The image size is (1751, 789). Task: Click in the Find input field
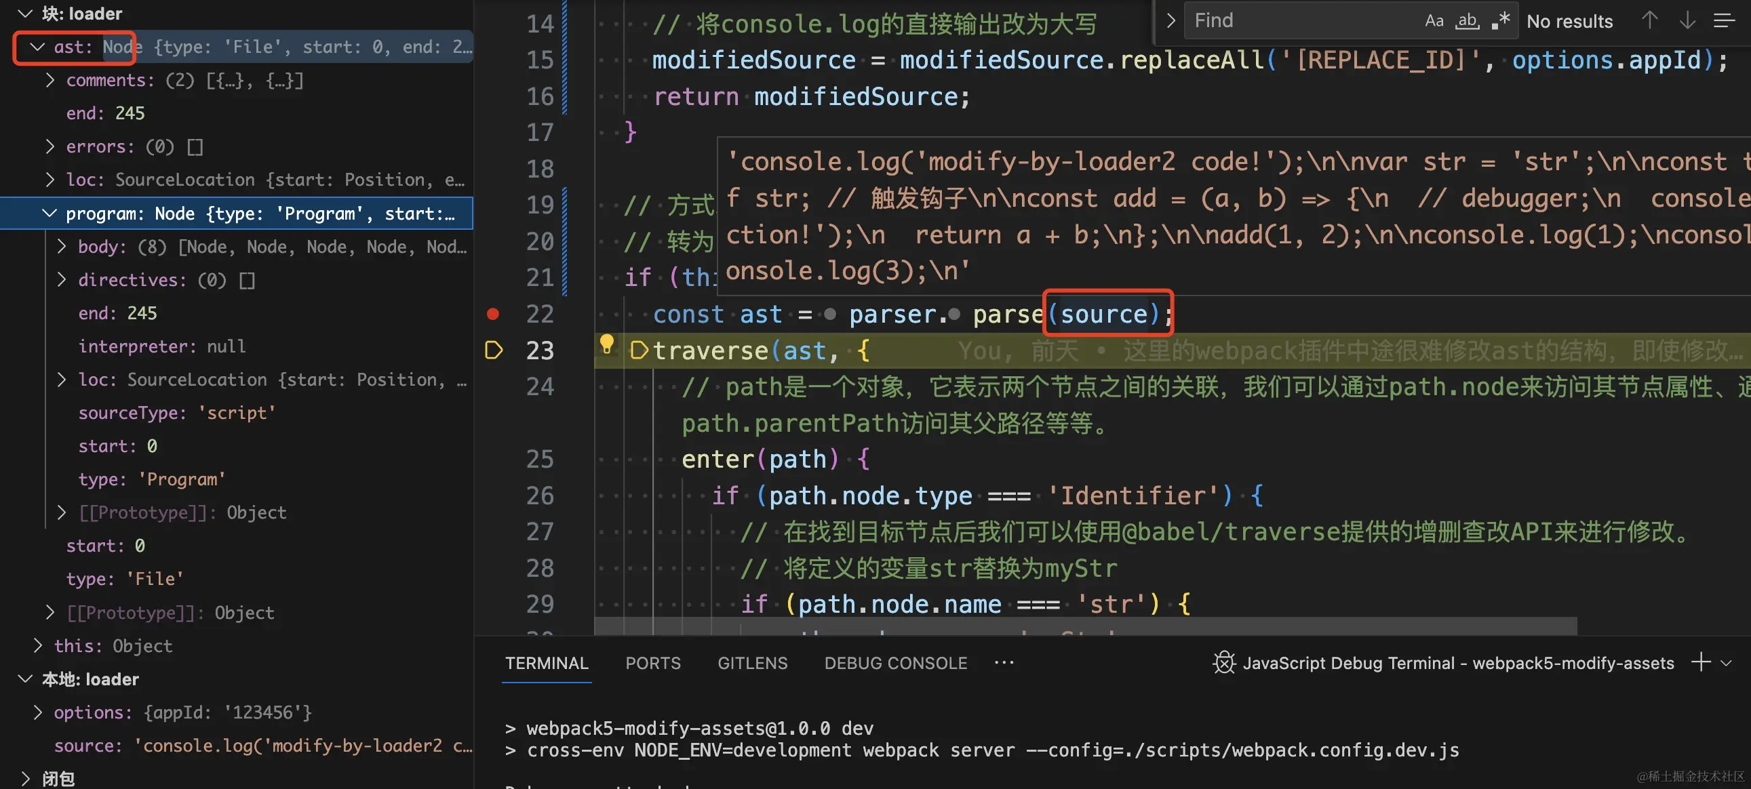(x=1291, y=21)
